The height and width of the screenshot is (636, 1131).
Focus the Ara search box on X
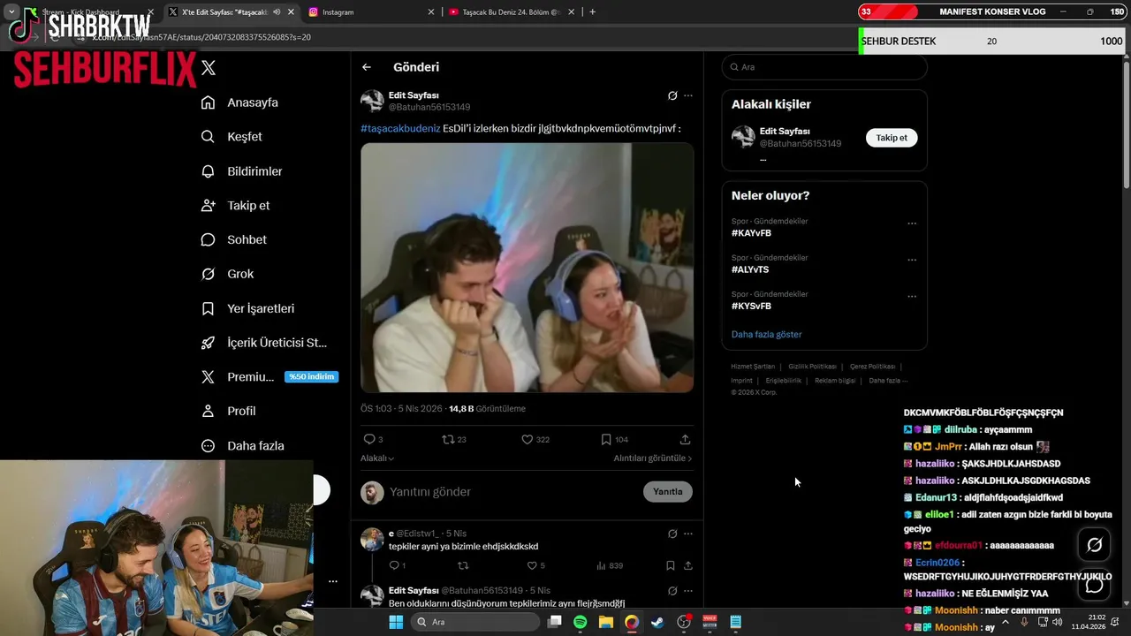tap(824, 67)
